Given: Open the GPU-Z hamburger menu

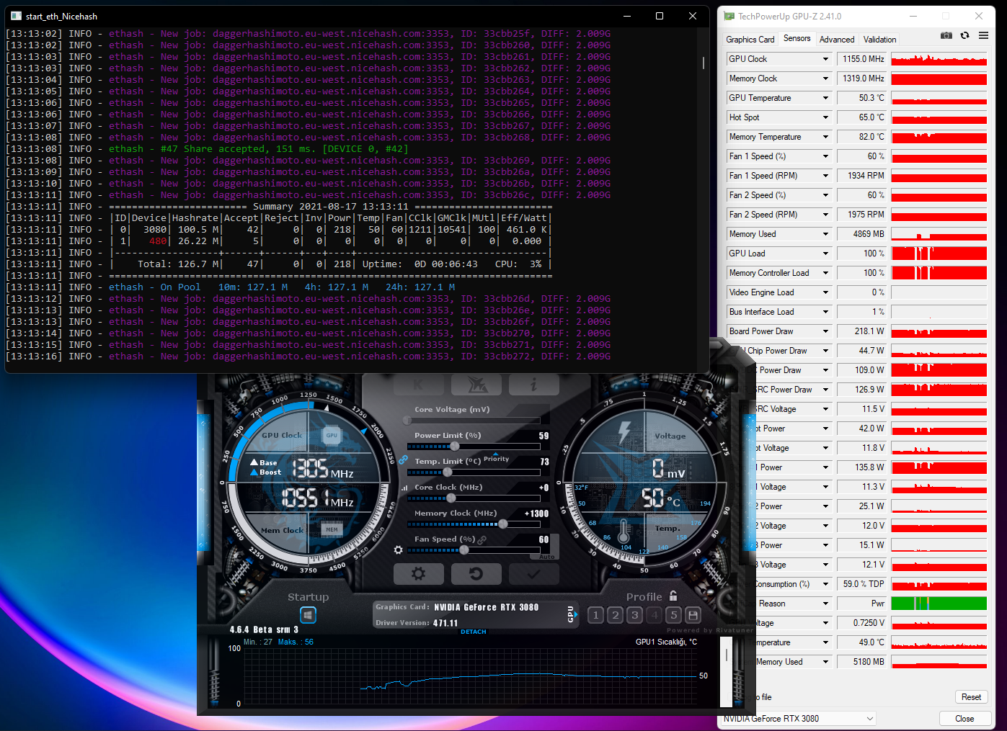Looking at the screenshot, I should [x=983, y=35].
